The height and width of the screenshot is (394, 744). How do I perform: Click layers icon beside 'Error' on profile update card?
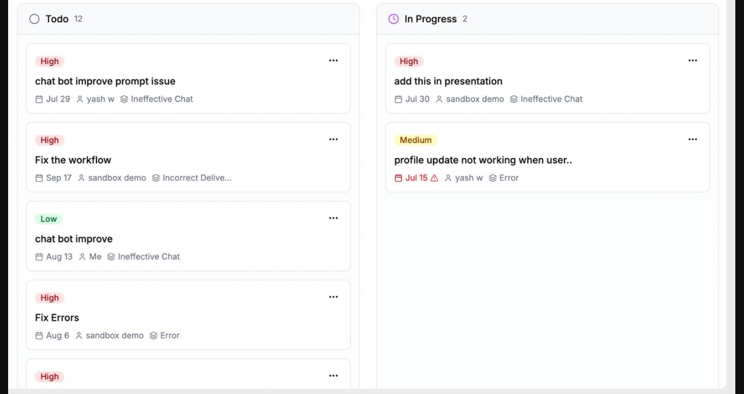point(492,178)
